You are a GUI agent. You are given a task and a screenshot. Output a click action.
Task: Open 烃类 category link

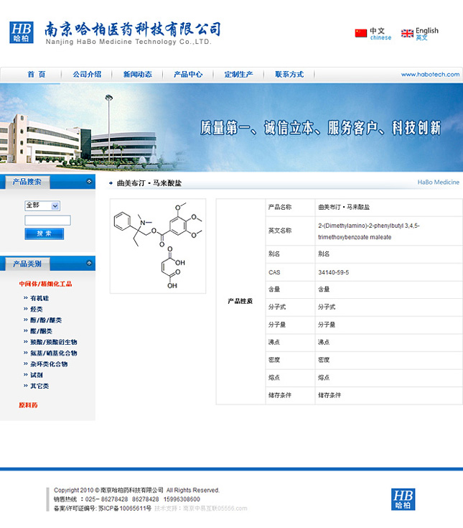point(37,309)
